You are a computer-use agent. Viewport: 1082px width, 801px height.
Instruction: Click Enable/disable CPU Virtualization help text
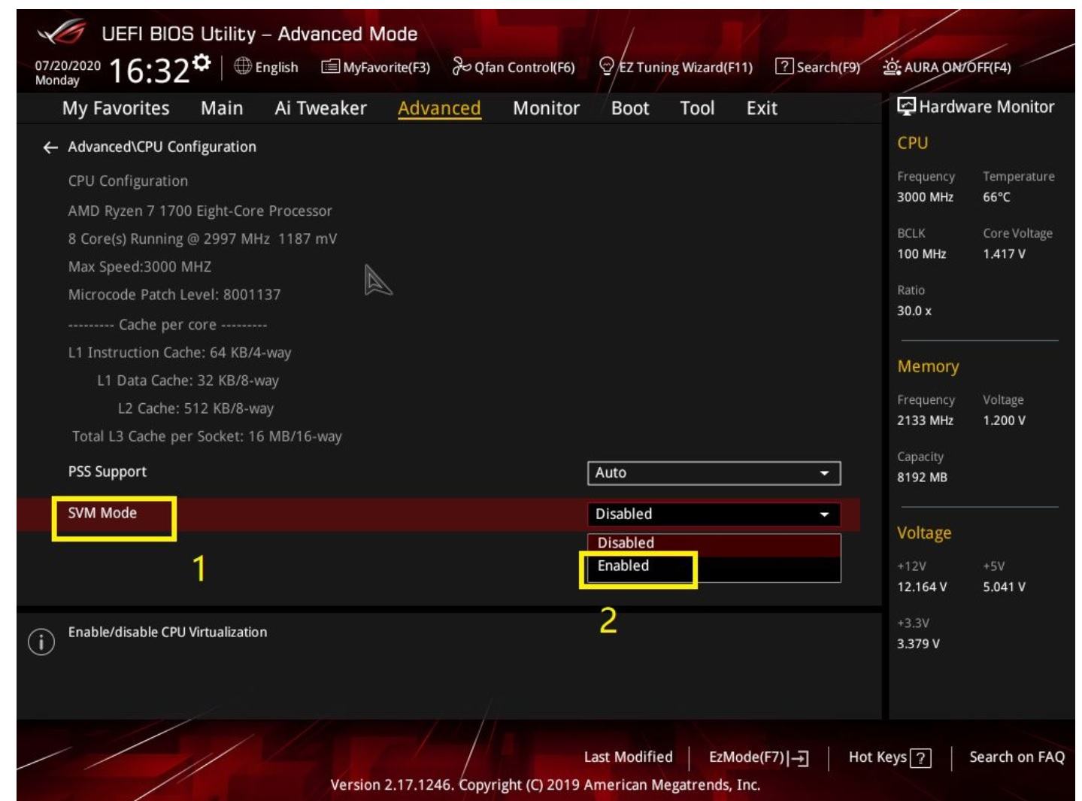(168, 633)
